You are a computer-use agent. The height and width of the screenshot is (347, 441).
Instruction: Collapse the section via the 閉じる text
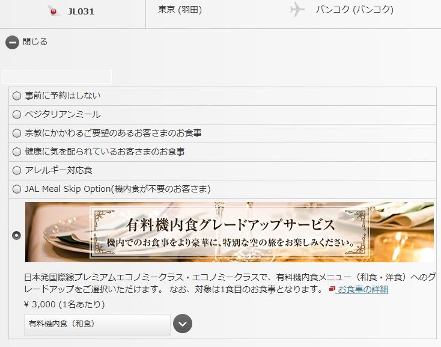click(x=35, y=42)
